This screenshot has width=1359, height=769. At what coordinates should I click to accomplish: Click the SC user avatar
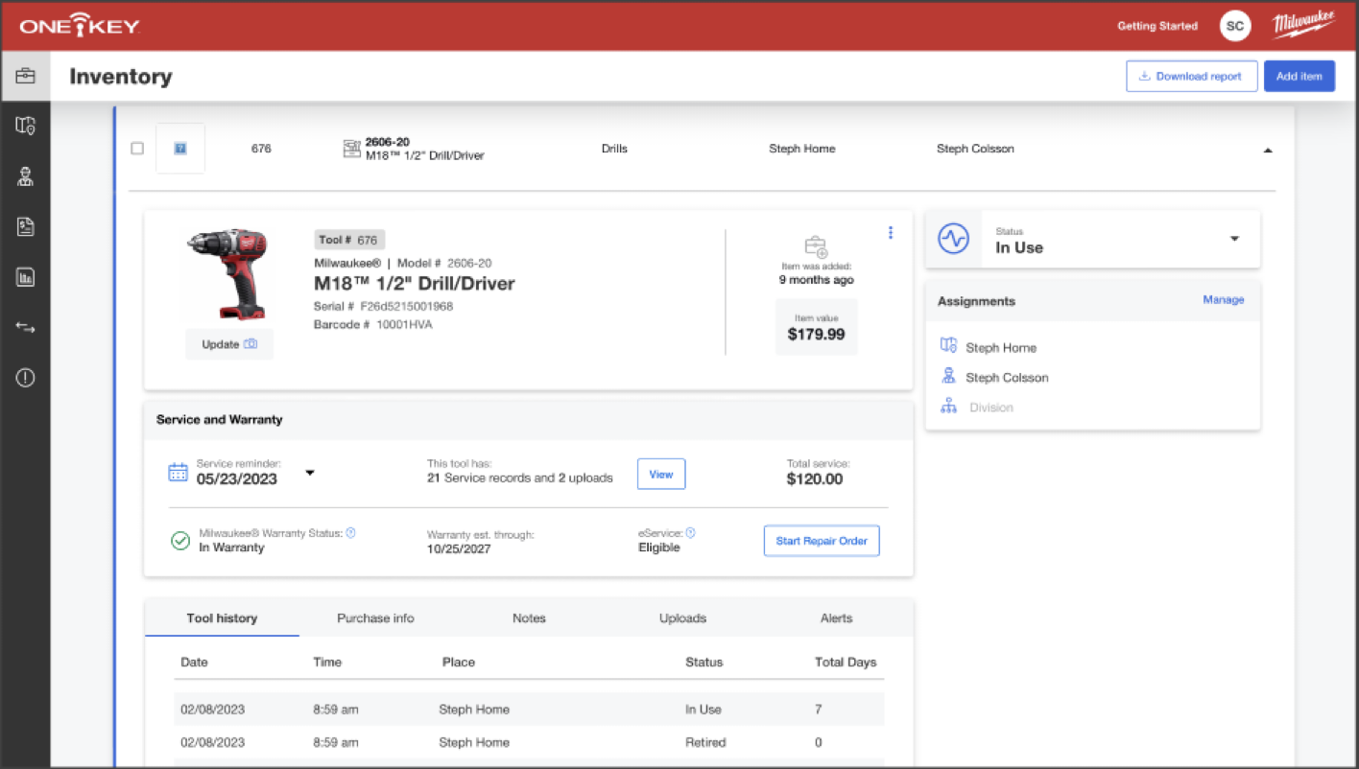pos(1234,26)
